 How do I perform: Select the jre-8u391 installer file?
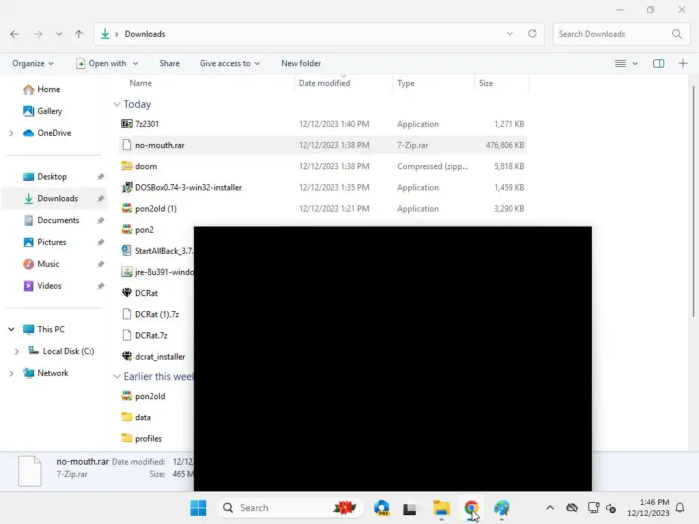pos(156,272)
